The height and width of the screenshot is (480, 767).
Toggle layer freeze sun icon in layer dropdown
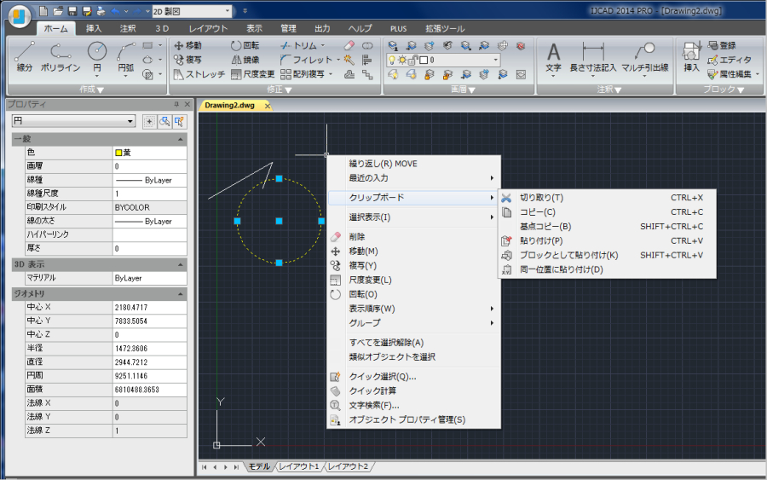click(x=402, y=61)
